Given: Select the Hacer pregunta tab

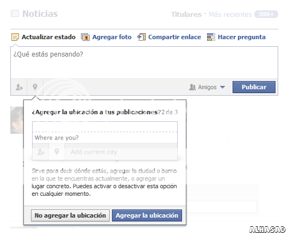Looking at the screenshot, I should pos(236,37).
